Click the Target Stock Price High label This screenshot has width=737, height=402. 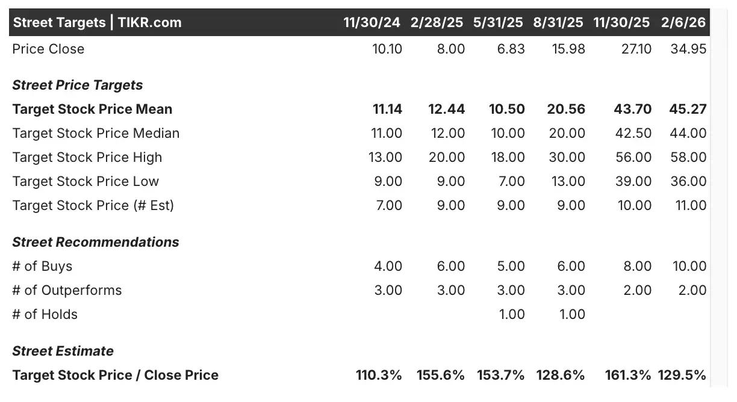87,157
